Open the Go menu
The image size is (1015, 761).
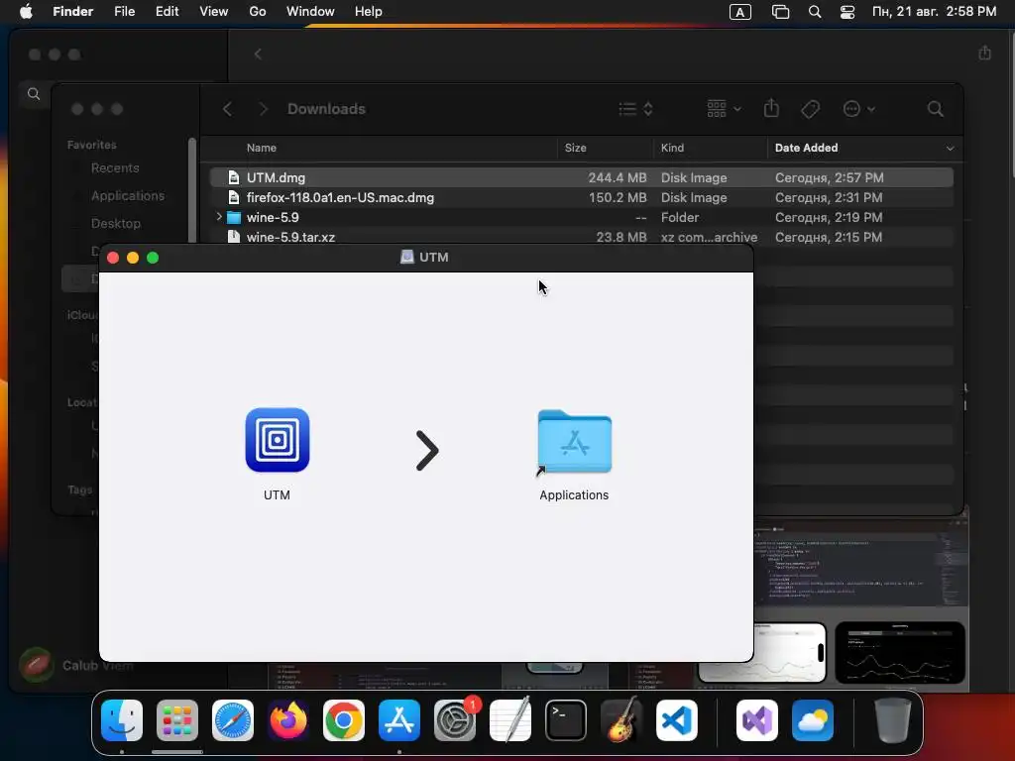[x=258, y=12]
